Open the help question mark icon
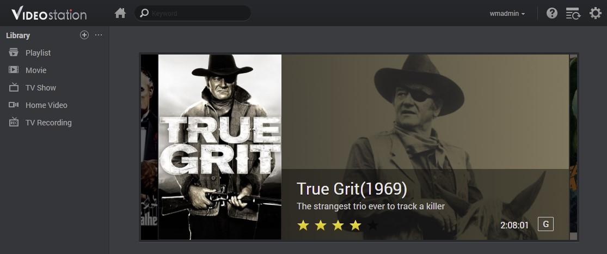Viewport: 607px width, 254px height. [x=551, y=13]
